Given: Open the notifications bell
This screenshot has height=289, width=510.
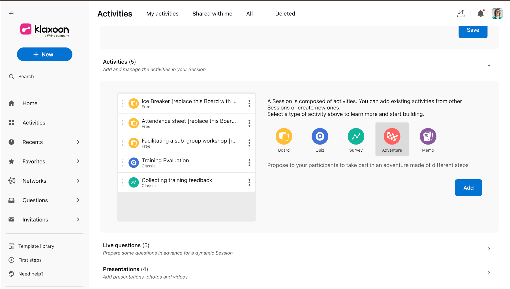Looking at the screenshot, I should [x=481, y=13].
